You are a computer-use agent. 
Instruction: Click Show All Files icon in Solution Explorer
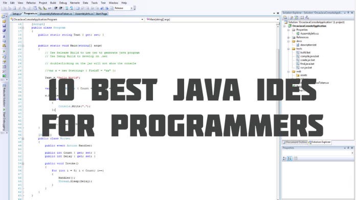point(291,17)
